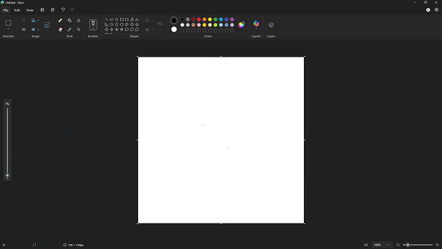
Task: Click the Redo arrow
Action: [72, 10]
